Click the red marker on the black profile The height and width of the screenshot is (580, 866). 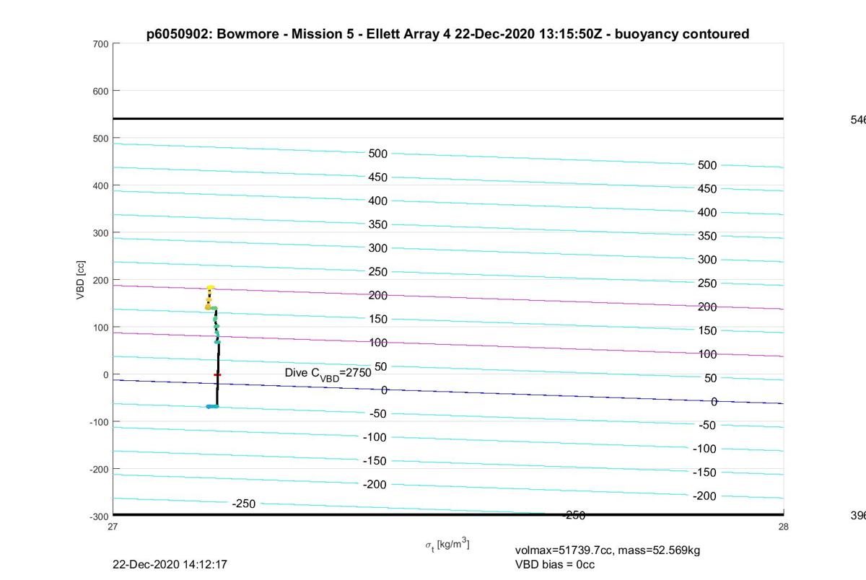coord(217,374)
